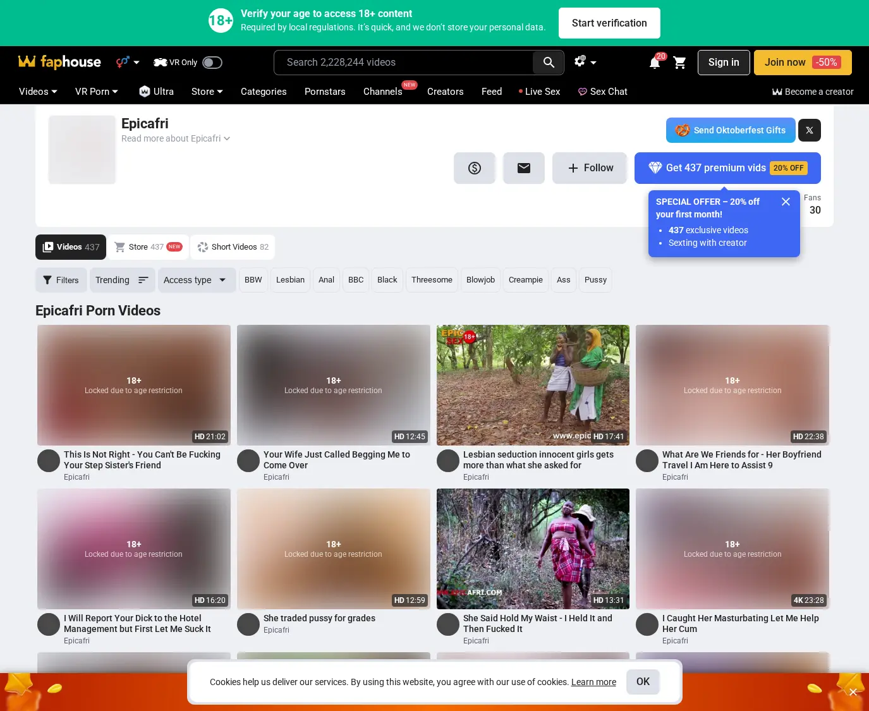Switch to the Store 437 tab
This screenshot has width=869, height=711.
148,247
